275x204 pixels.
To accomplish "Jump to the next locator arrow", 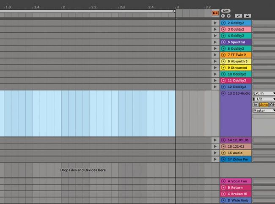I will point(228,16).
